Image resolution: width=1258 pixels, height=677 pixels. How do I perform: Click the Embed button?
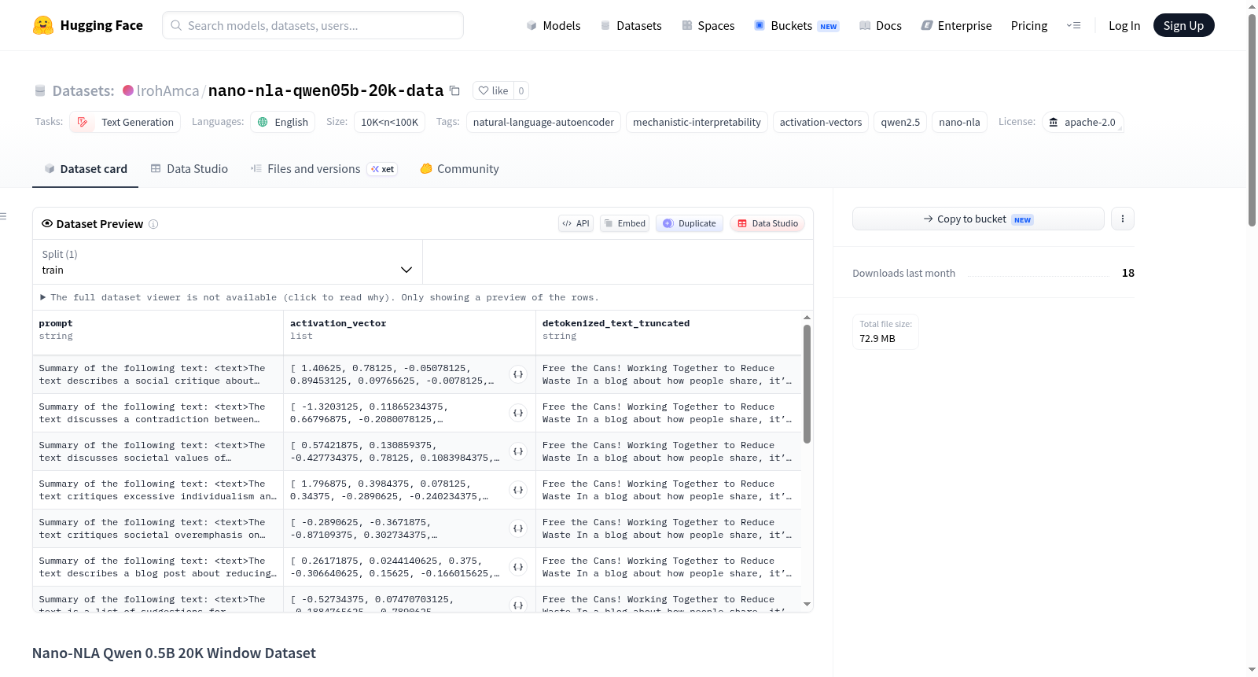[625, 223]
